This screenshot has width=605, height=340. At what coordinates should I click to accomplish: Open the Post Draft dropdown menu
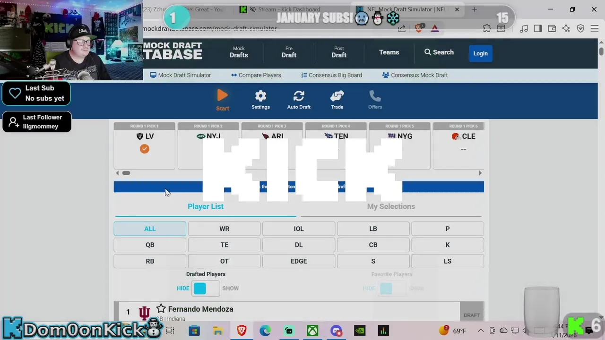coord(339,52)
